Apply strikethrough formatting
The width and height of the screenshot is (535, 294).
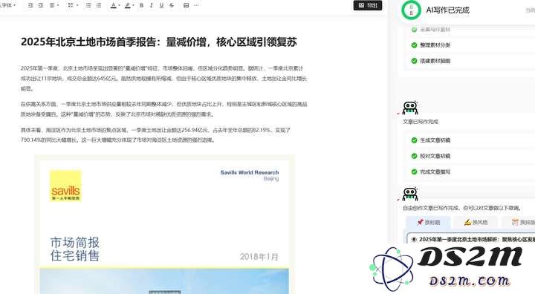coord(172,5)
